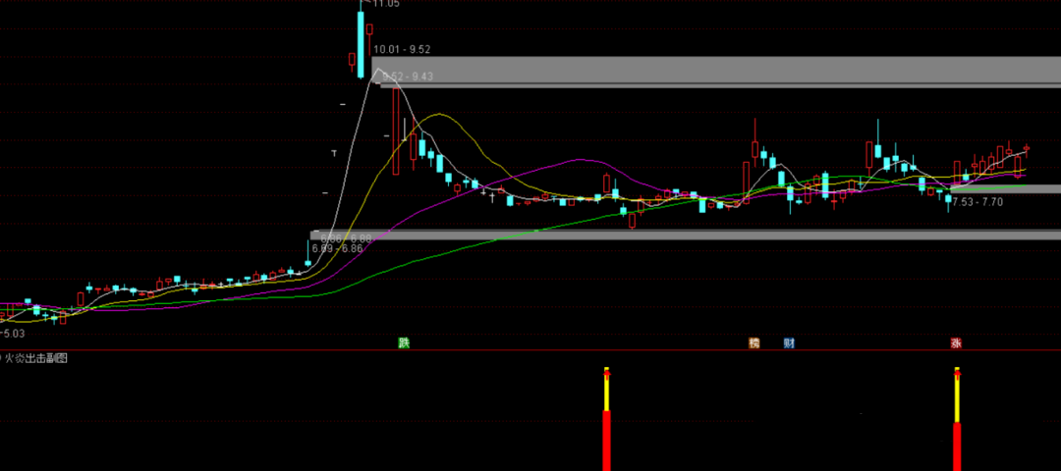Screen dimensions: 1061x471
Task: Click the 5.03 low price label
Action: [x=16, y=334]
